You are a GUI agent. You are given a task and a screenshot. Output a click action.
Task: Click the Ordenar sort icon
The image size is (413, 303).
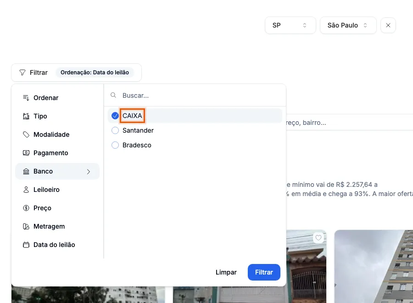26,98
